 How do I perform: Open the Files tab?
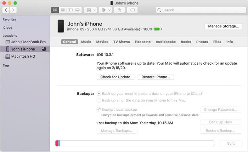[217, 42]
